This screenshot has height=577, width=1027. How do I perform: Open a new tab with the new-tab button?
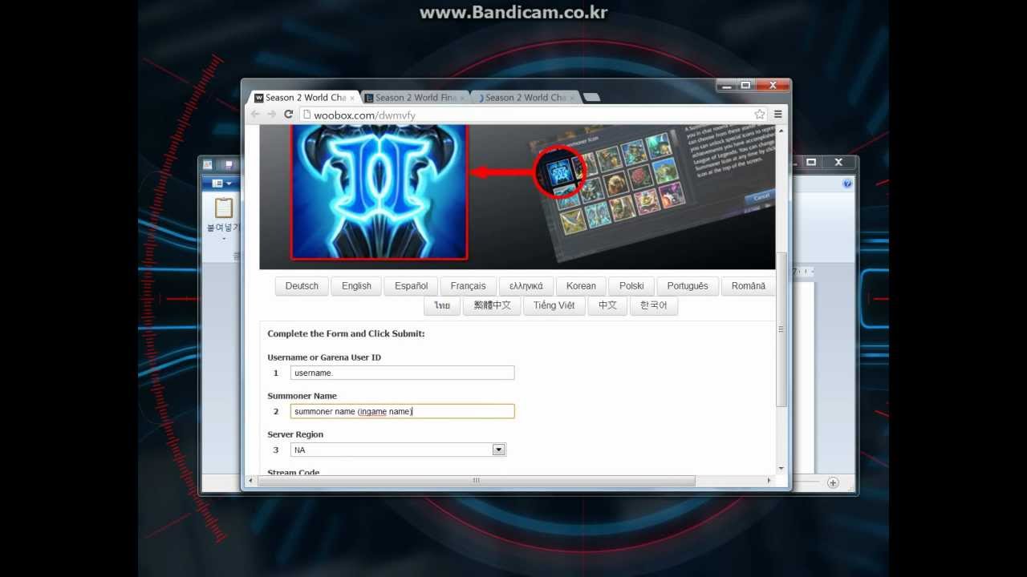[593, 95]
